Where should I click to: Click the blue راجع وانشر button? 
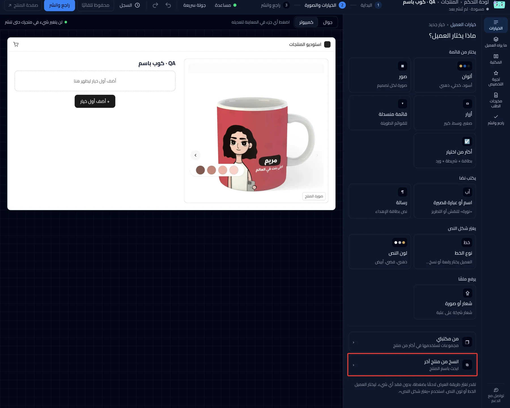(x=59, y=5)
